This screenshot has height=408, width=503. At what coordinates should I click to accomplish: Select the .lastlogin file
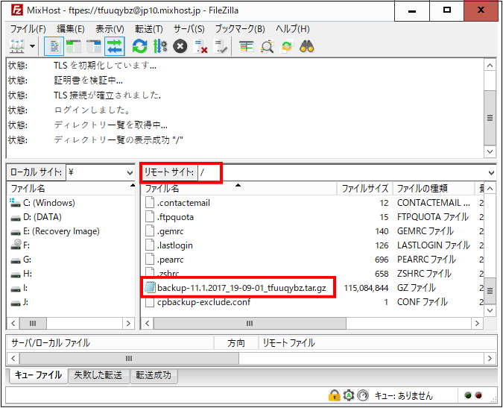click(169, 245)
